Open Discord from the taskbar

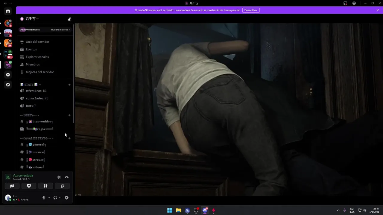[x=205, y=210]
